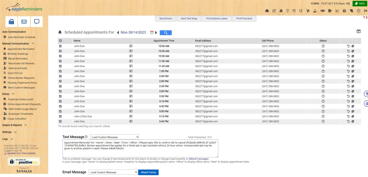Open contact card icon for John (Chip) Doe
Image resolution: width=368 pixels, height=177 pixels.
131,116
